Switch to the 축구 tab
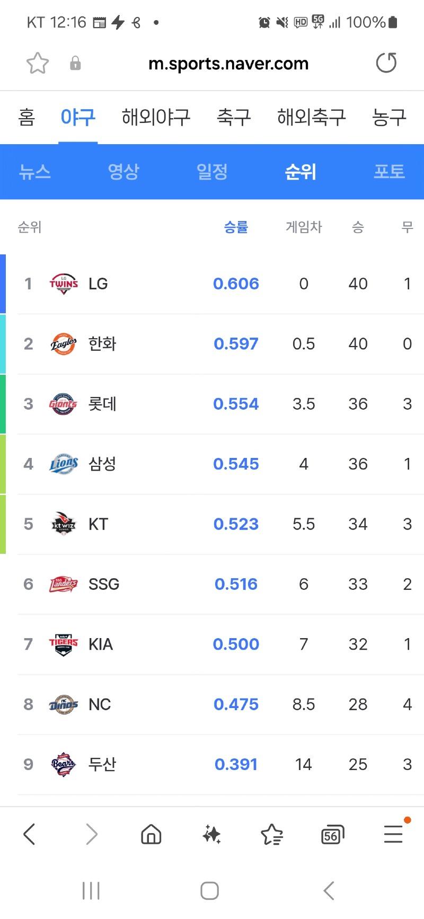The height and width of the screenshot is (919, 424). click(x=234, y=117)
